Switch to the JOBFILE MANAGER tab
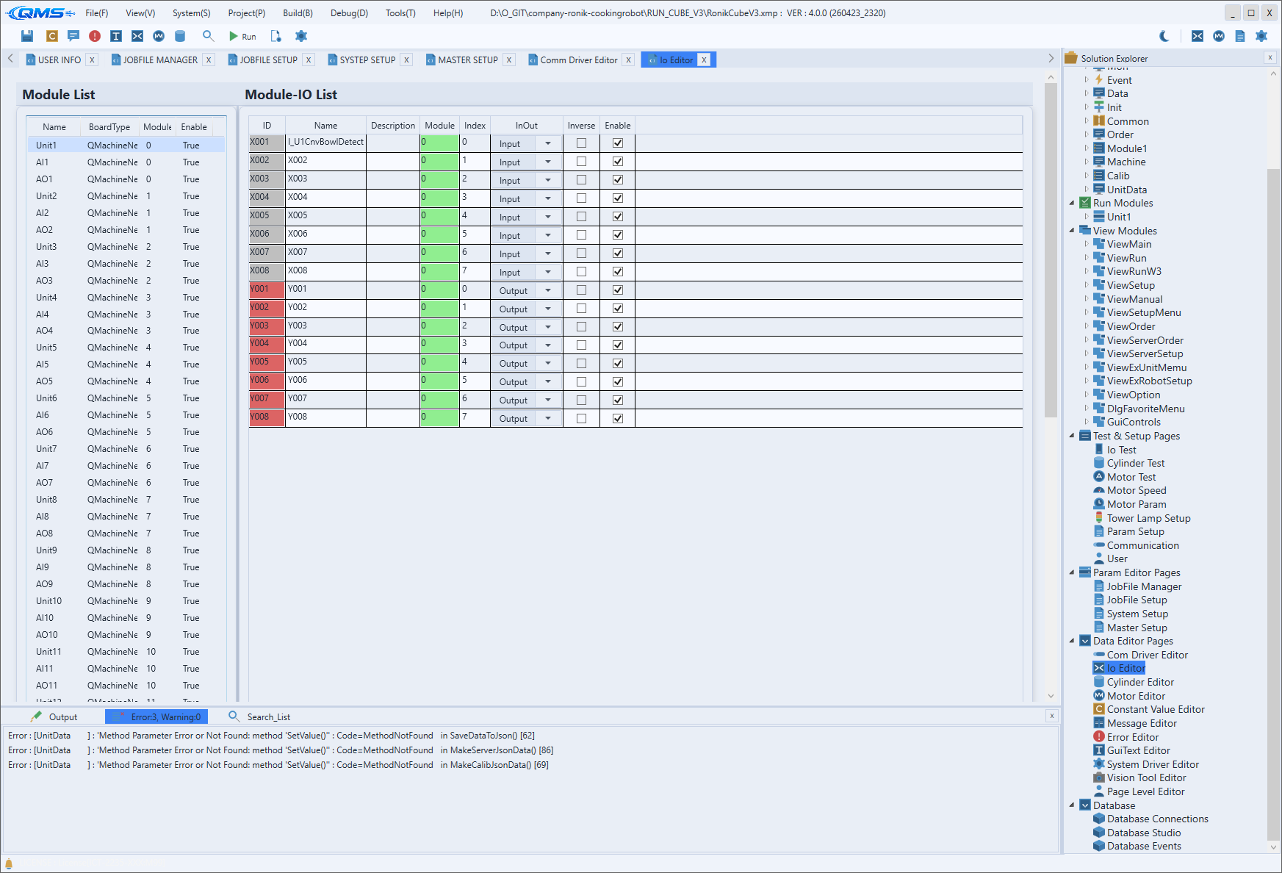The width and height of the screenshot is (1282, 873). [x=160, y=60]
